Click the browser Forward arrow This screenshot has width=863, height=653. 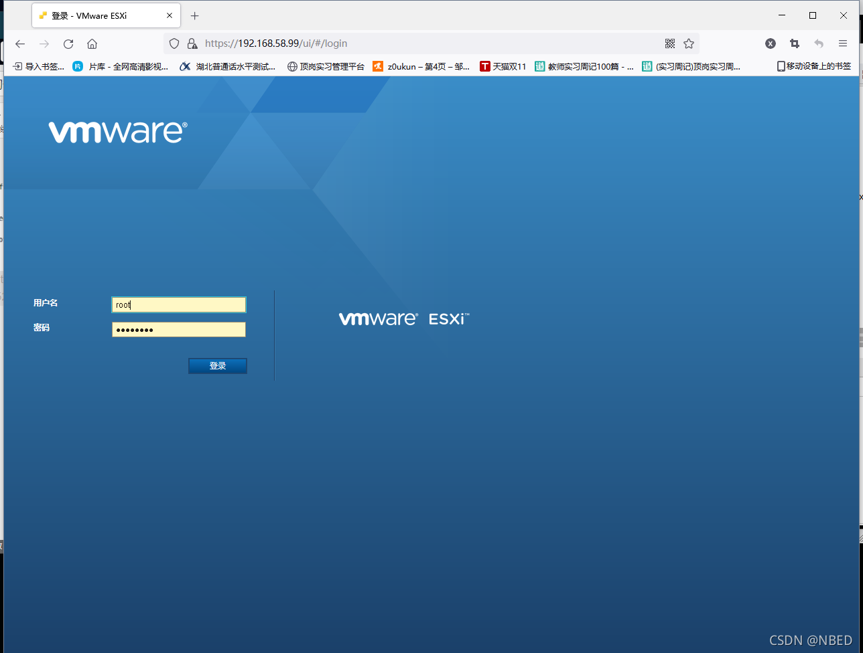44,43
